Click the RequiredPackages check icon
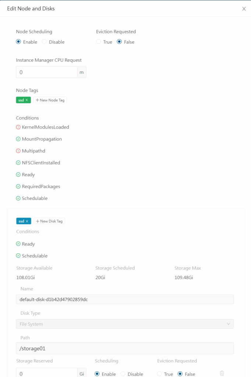The height and width of the screenshot is (377, 251). [18, 187]
